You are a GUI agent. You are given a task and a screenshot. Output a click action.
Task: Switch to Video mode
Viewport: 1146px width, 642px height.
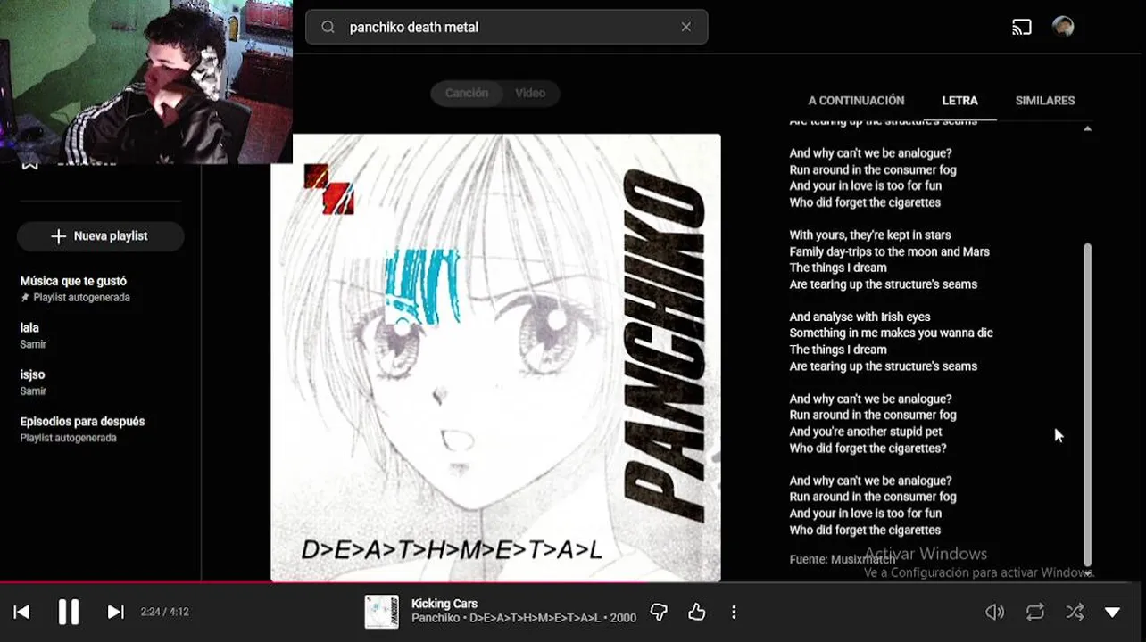pyautogui.click(x=530, y=93)
